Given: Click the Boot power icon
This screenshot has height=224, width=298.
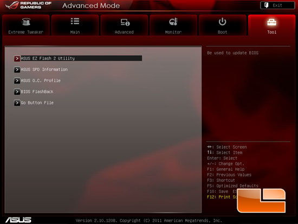Looking at the screenshot, I should (222, 22).
